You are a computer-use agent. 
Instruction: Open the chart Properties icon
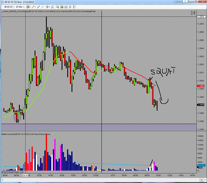pyautogui.click(x=74, y=7)
